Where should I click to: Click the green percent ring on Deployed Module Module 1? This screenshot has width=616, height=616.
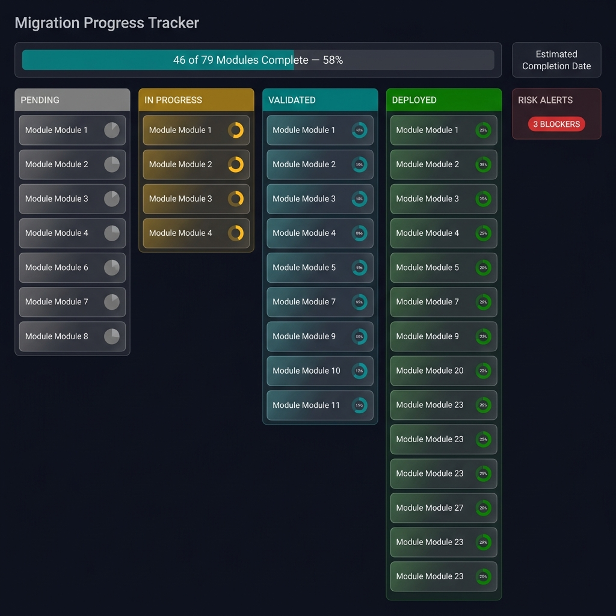click(x=483, y=130)
